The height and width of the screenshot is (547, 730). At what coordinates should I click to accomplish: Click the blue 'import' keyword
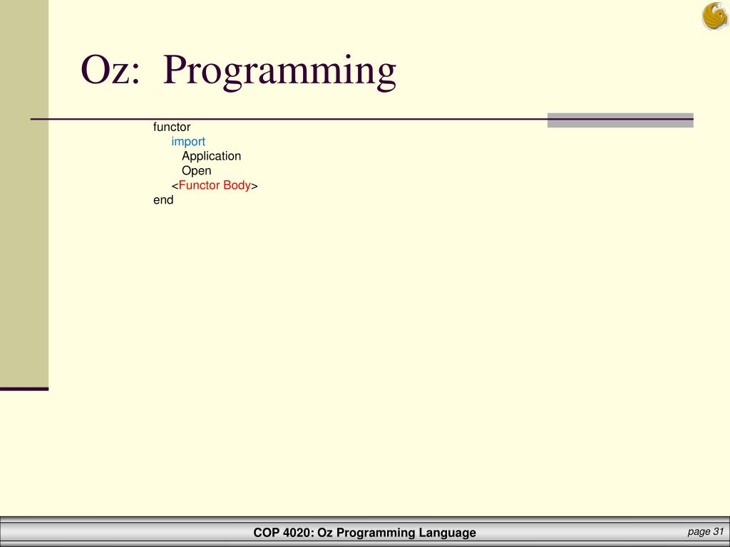point(188,142)
